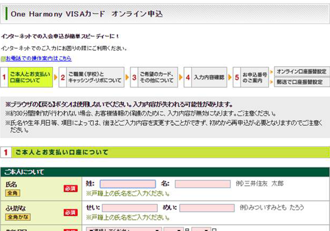The image size is (330, 231).
Task: Click into the めい furigana field
Action: point(207,208)
